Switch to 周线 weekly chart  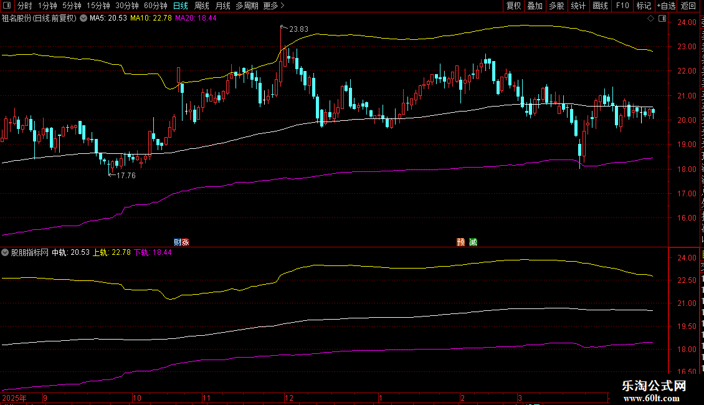tap(202, 6)
